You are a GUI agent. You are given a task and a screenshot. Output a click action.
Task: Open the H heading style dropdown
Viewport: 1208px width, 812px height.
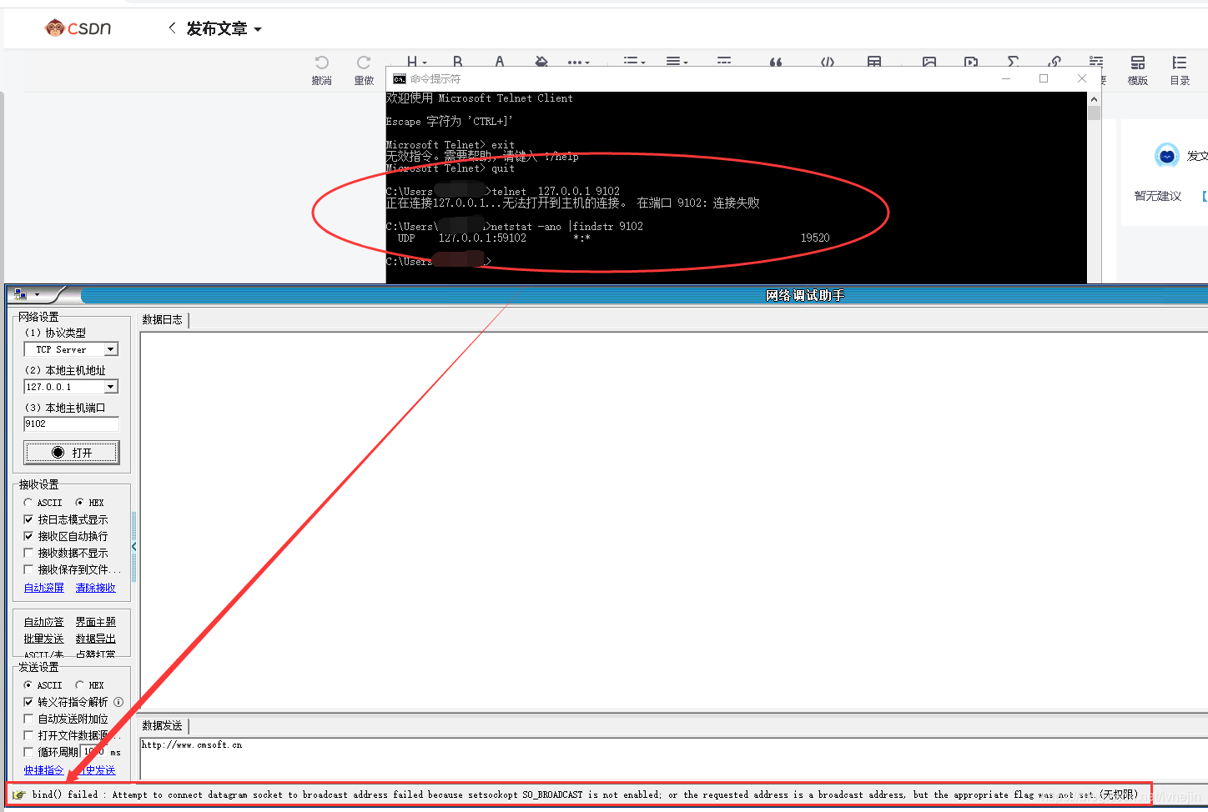416,62
